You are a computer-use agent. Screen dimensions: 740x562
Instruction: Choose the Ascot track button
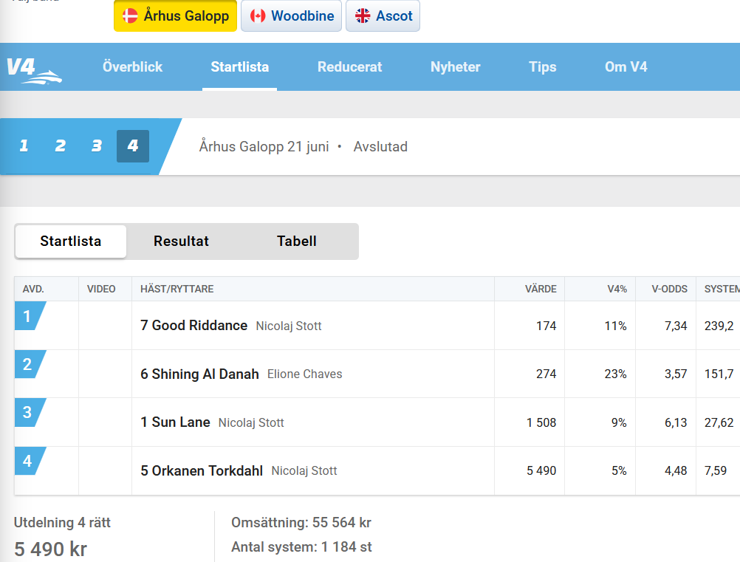(x=383, y=16)
